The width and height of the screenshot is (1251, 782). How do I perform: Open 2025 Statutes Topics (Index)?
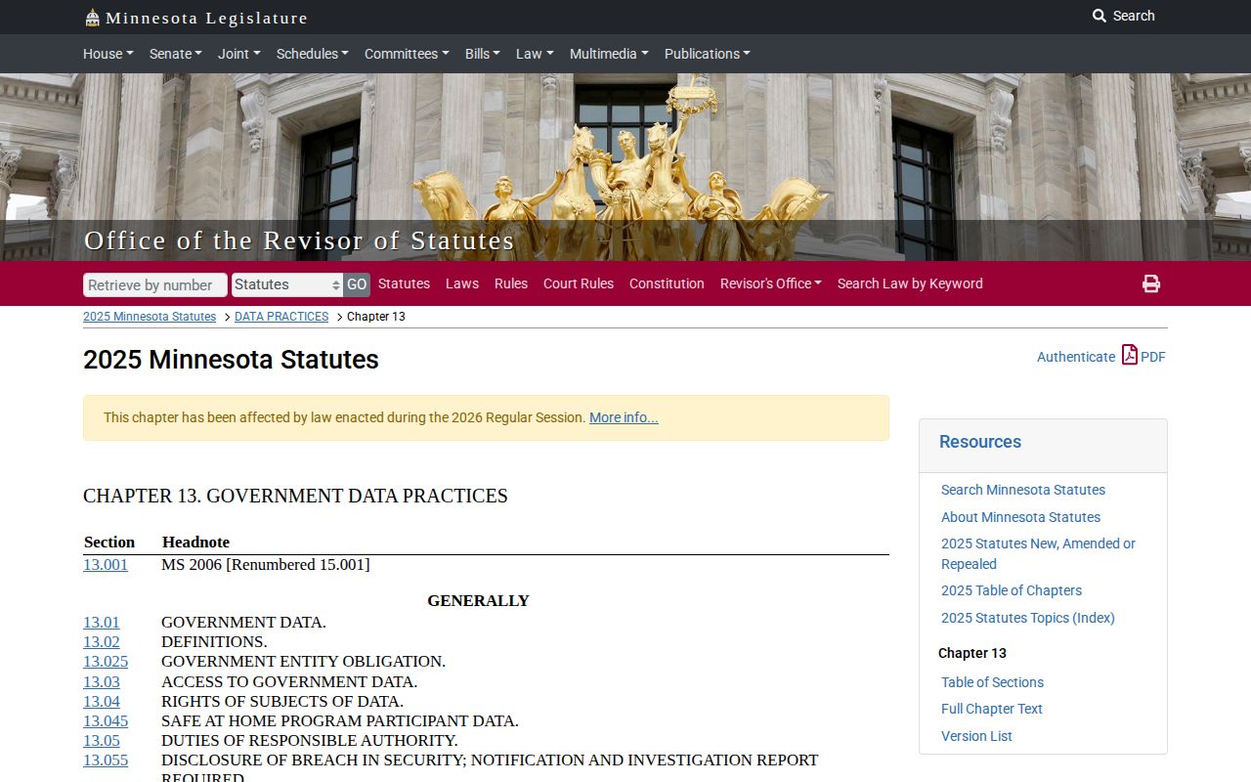pyautogui.click(x=1028, y=618)
